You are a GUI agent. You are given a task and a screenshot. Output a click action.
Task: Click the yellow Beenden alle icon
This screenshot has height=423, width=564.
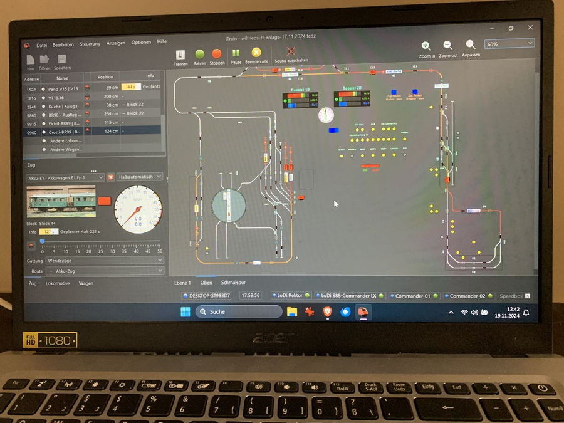click(x=256, y=53)
